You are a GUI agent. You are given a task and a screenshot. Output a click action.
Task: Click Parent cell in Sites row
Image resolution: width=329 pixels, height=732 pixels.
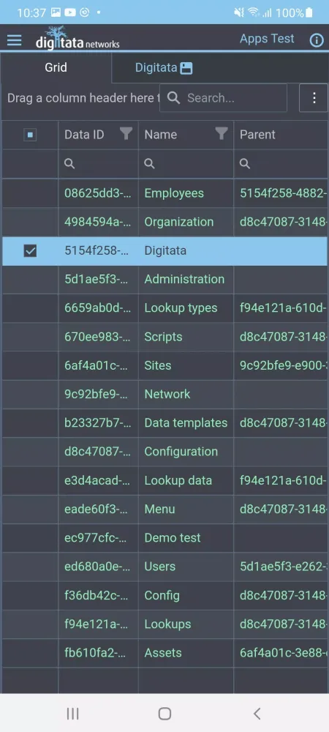pos(281,365)
